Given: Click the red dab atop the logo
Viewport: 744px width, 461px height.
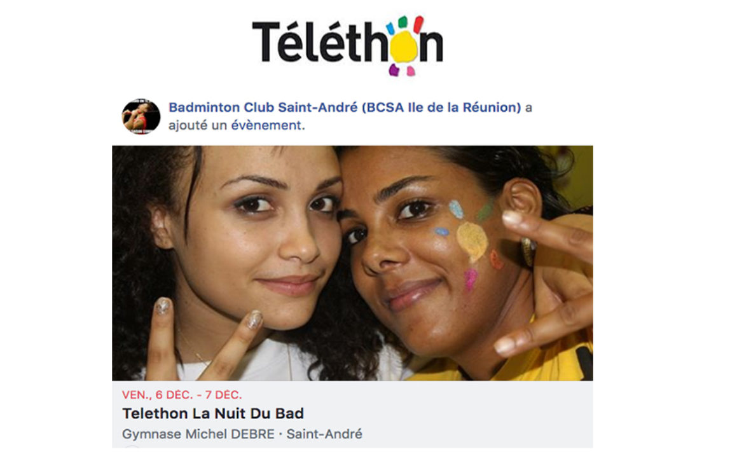Looking at the screenshot, I should pyautogui.click(x=418, y=24).
